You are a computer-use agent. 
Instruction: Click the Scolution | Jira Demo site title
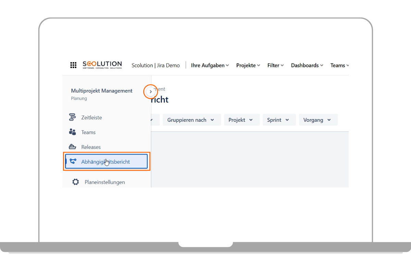pyautogui.click(x=155, y=65)
